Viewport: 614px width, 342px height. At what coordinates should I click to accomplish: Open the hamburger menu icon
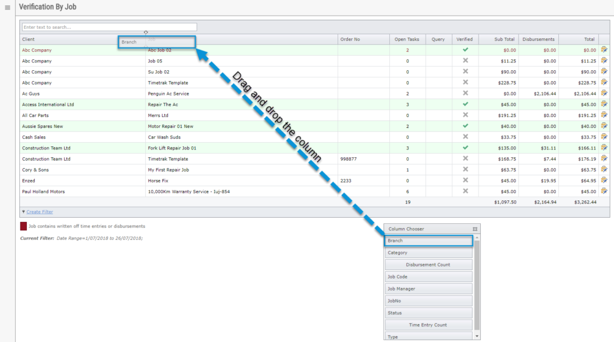[x=7, y=7]
